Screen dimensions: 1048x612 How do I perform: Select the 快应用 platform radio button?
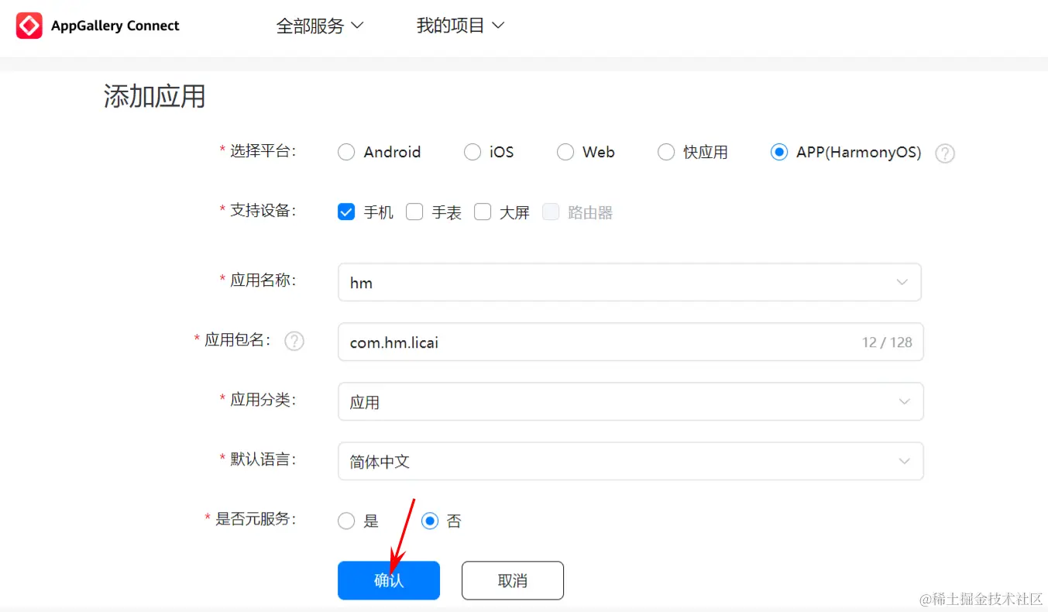point(666,152)
